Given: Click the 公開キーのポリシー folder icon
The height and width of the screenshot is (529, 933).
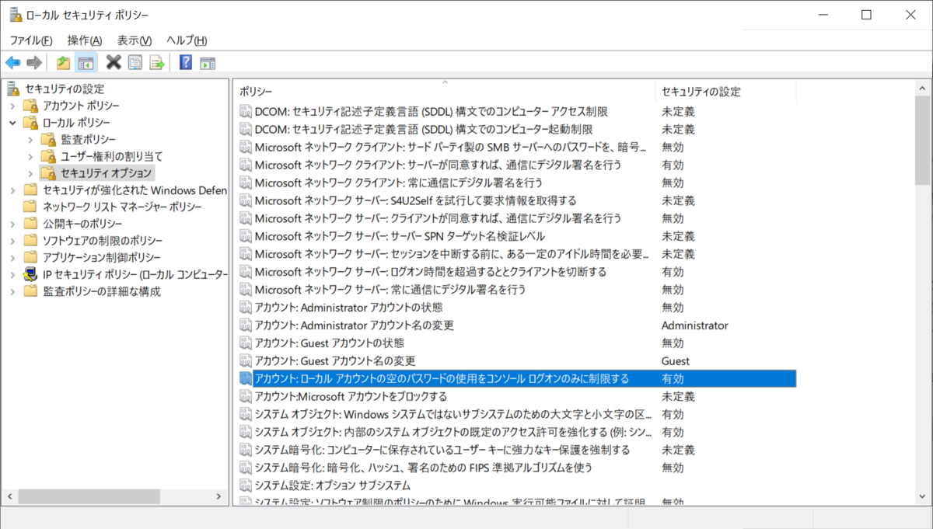Looking at the screenshot, I should click(x=31, y=224).
